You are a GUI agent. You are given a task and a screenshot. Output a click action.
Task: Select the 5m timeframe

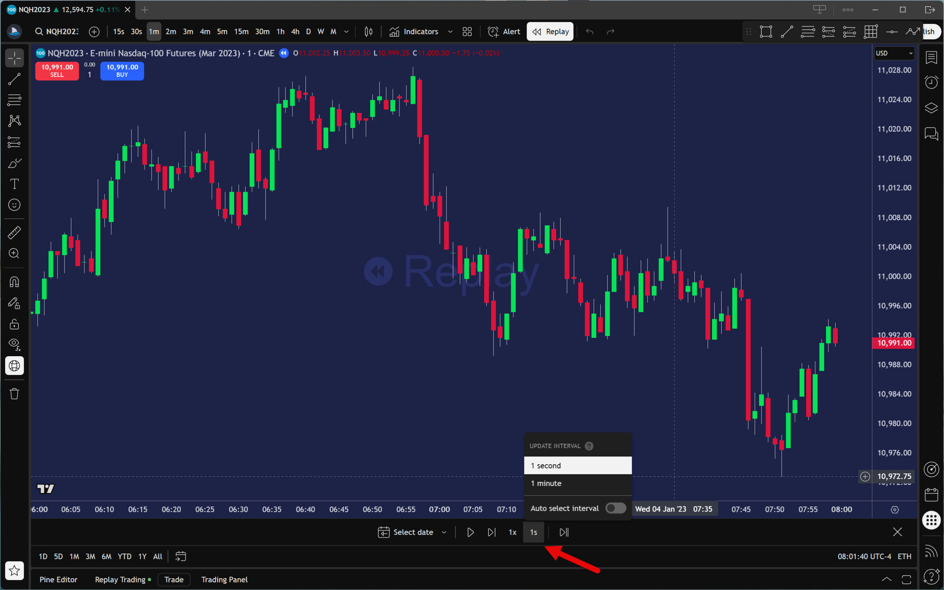(x=222, y=32)
